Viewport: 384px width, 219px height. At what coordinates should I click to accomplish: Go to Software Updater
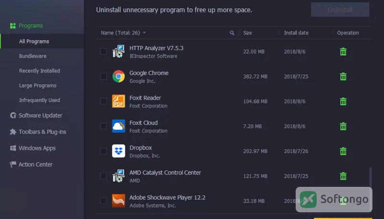point(40,115)
